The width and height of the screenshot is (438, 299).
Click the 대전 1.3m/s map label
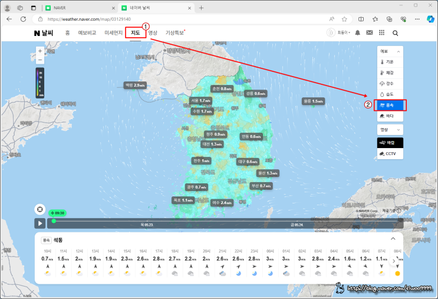pos(212,144)
